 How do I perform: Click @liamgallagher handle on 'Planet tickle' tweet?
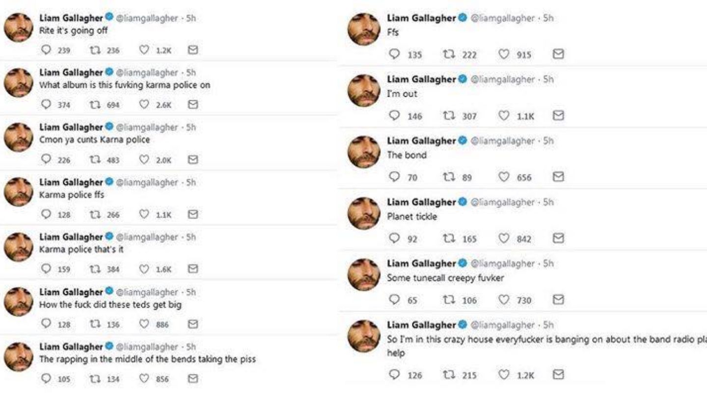point(503,202)
